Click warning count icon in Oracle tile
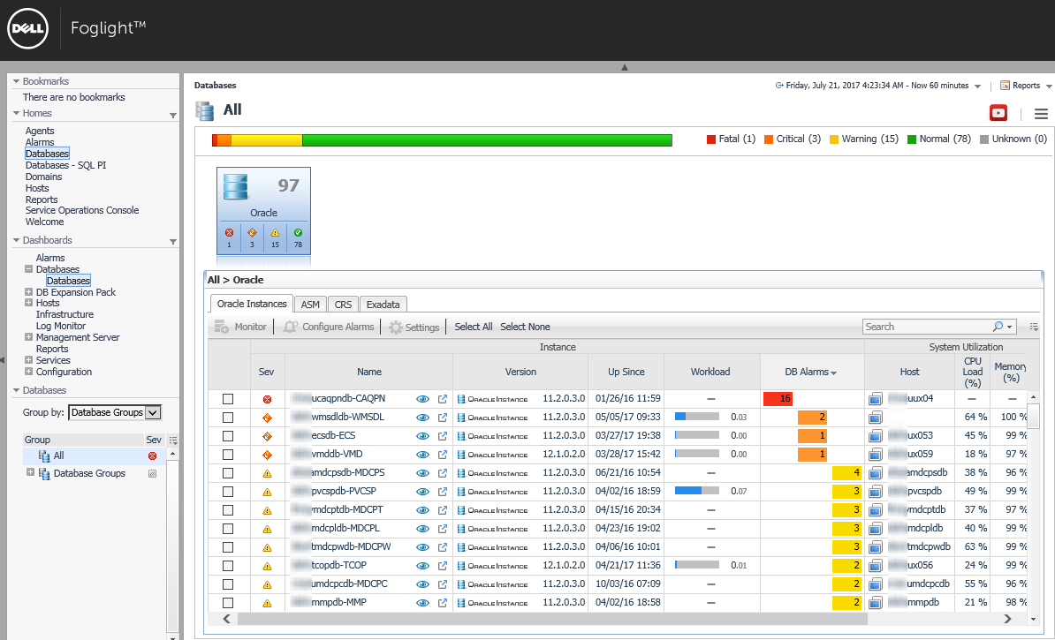Screen dimensions: 1055x640 (275, 232)
